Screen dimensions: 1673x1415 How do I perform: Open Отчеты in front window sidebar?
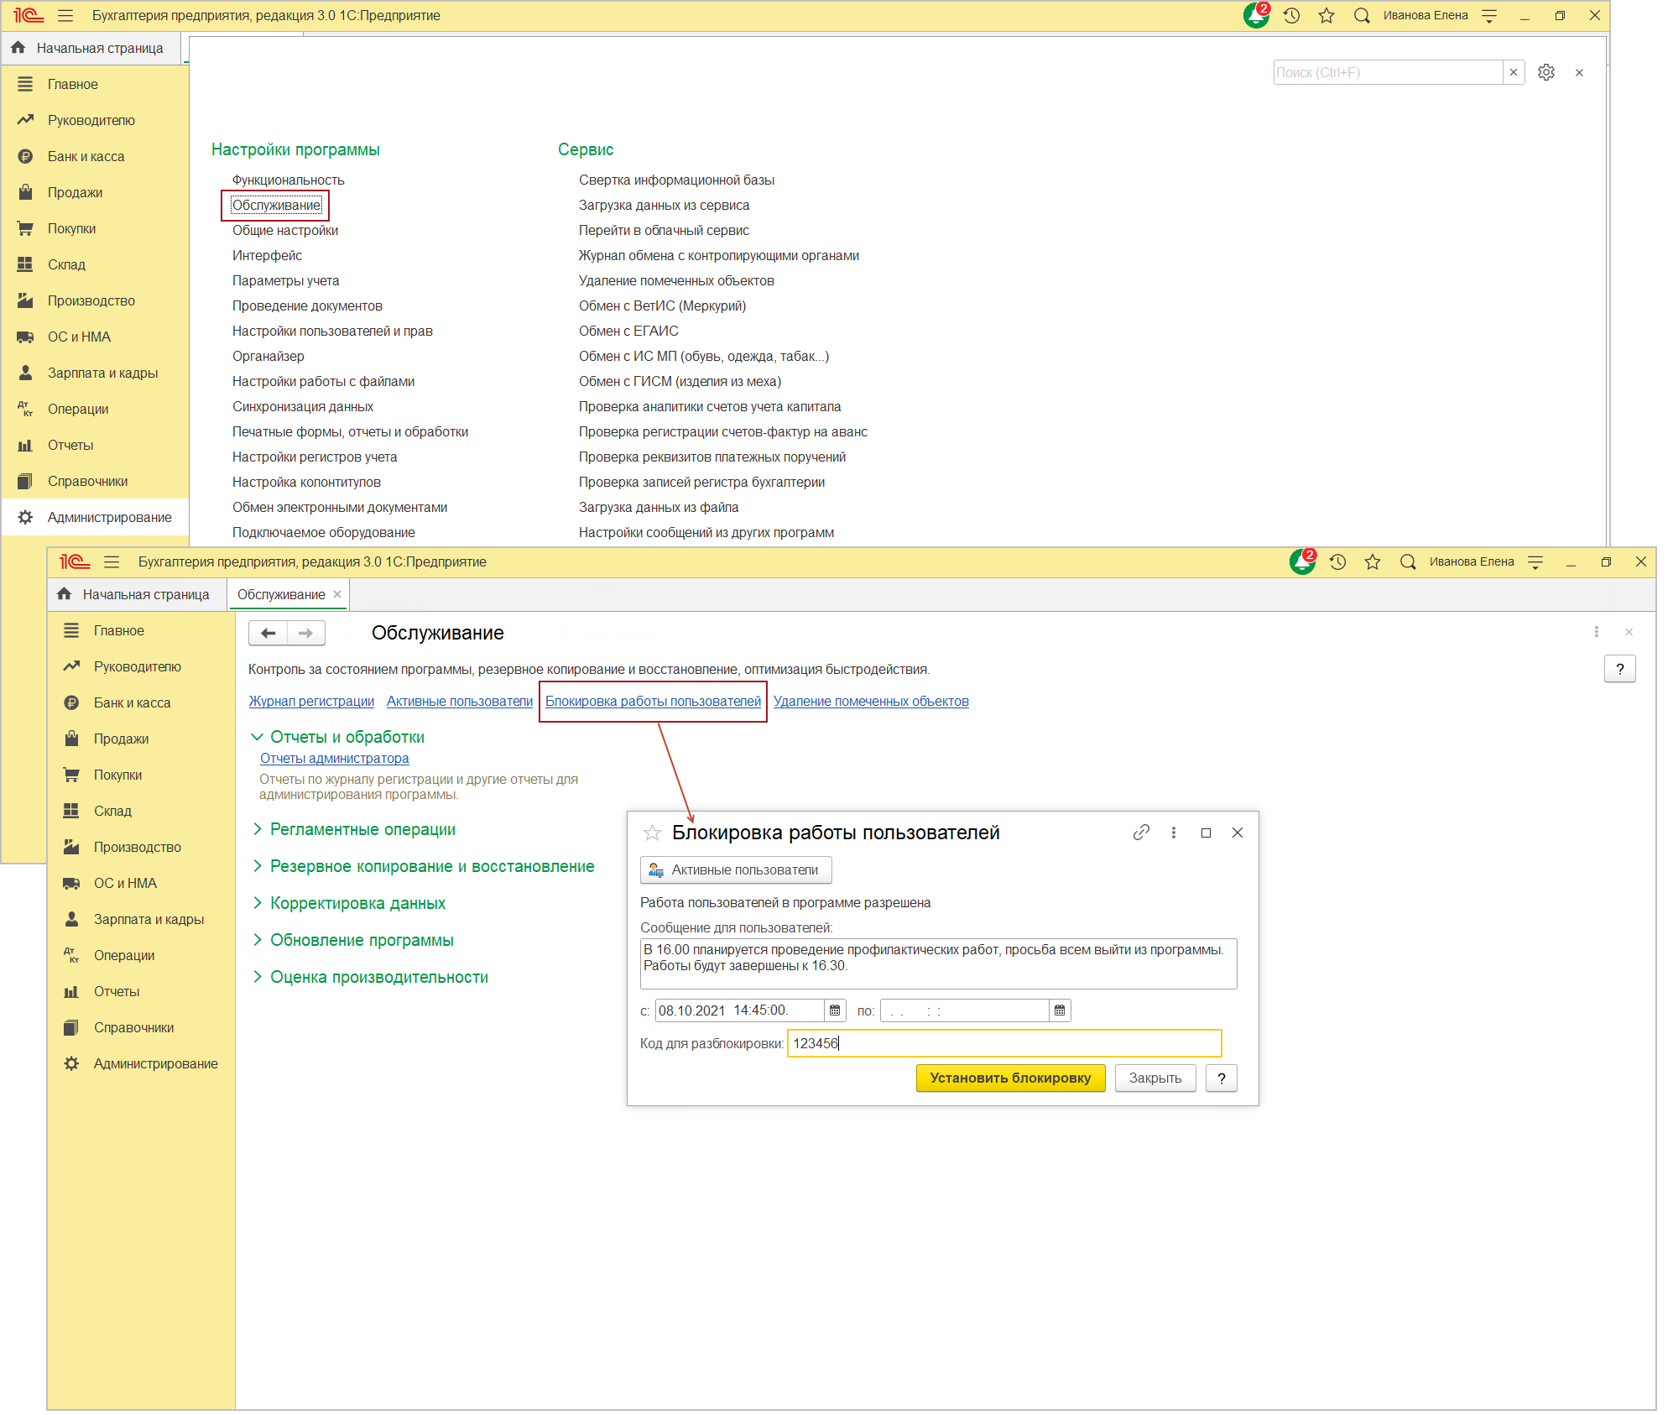(142, 991)
